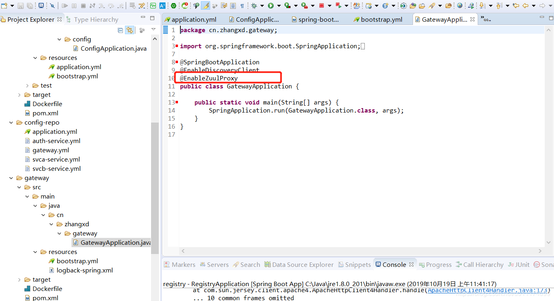Switch to ConfigApplic... editor tab
Viewport: 554px width, 301px height.
tap(253, 19)
